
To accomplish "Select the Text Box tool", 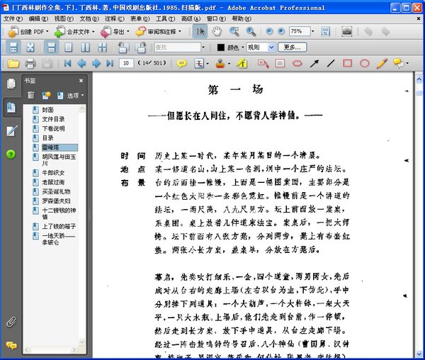I will coord(280,64).
